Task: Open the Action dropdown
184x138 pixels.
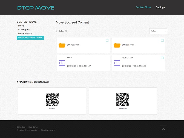Action: click(158, 31)
